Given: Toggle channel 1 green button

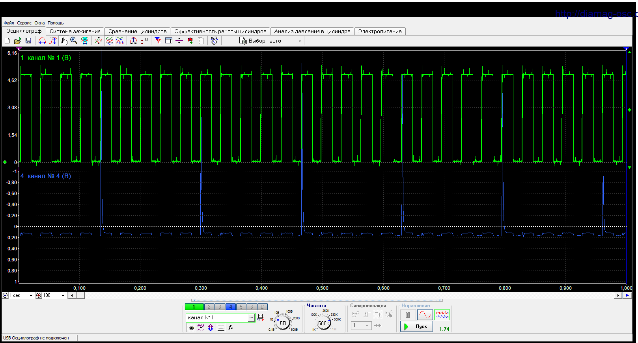Looking at the screenshot, I should 194,307.
